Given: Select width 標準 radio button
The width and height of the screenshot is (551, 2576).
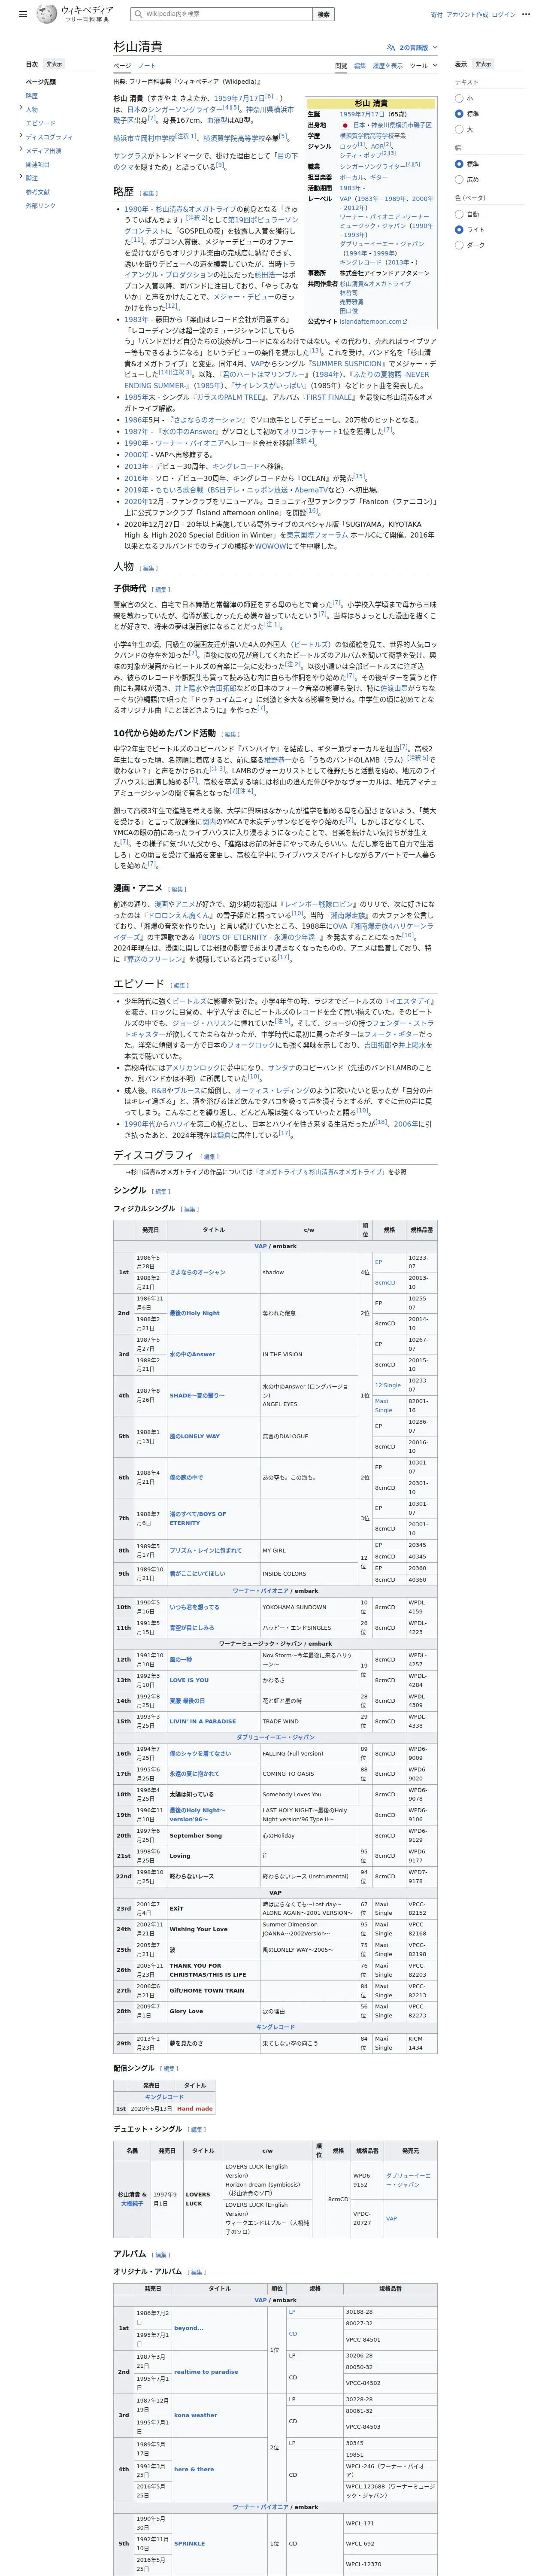Looking at the screenshot, I should pos(459,164).
